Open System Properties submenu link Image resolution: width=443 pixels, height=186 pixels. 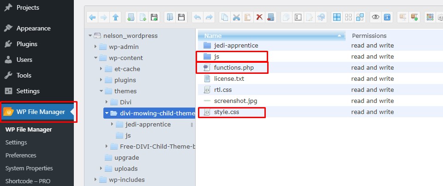pyautogui.click(x=29, y=168)
